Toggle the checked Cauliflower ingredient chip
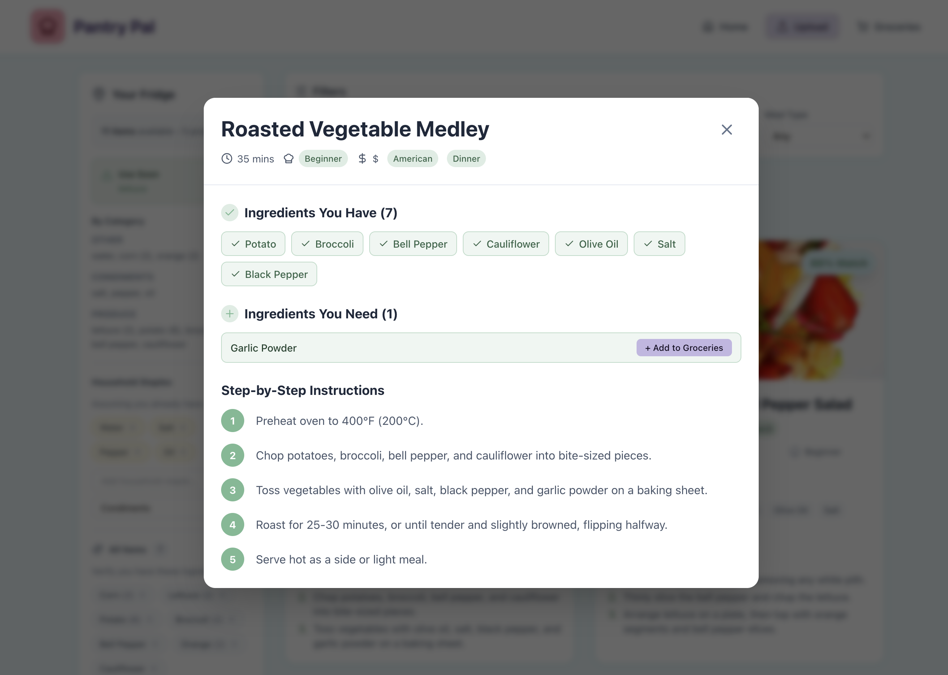Image resolution: width=948 pixels, height=675 pixels. click(505, 244)
